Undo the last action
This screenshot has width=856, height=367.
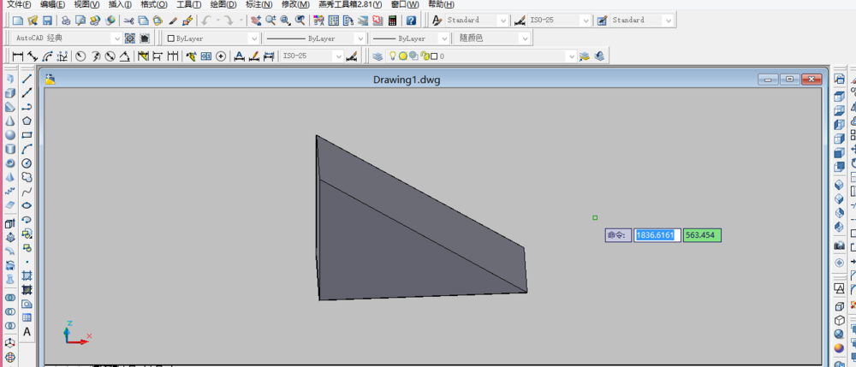206,21
